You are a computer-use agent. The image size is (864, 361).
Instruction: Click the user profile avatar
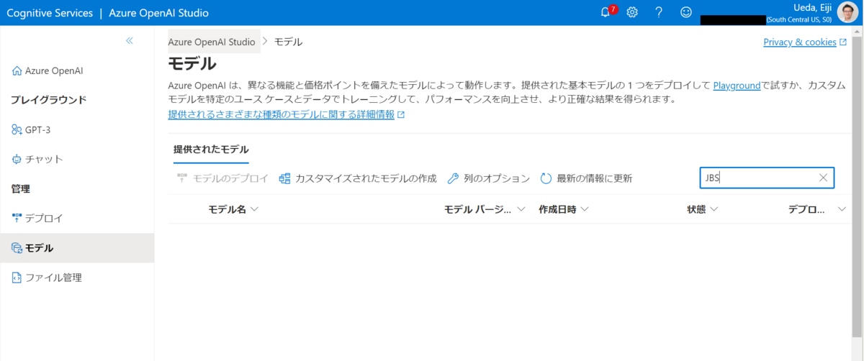click(x=847, y=12)
